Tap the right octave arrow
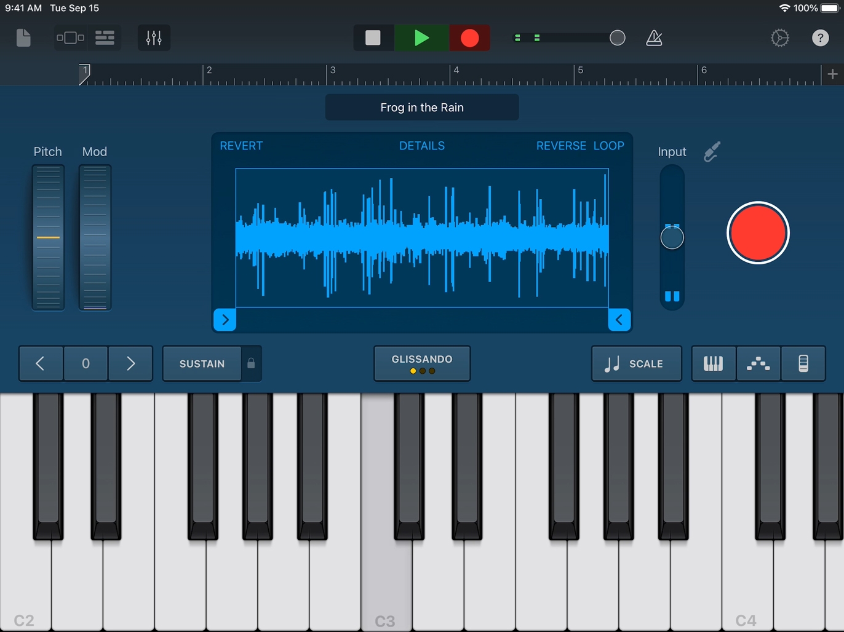The height and width of the screenshot is (632, 844). [x=130, y=363]
